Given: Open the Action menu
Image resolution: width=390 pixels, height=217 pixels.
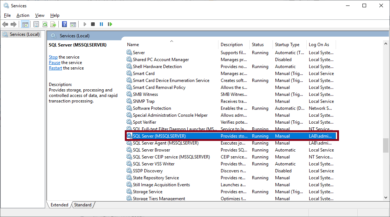Looking at the screenshot, I should tap(23, 15).
